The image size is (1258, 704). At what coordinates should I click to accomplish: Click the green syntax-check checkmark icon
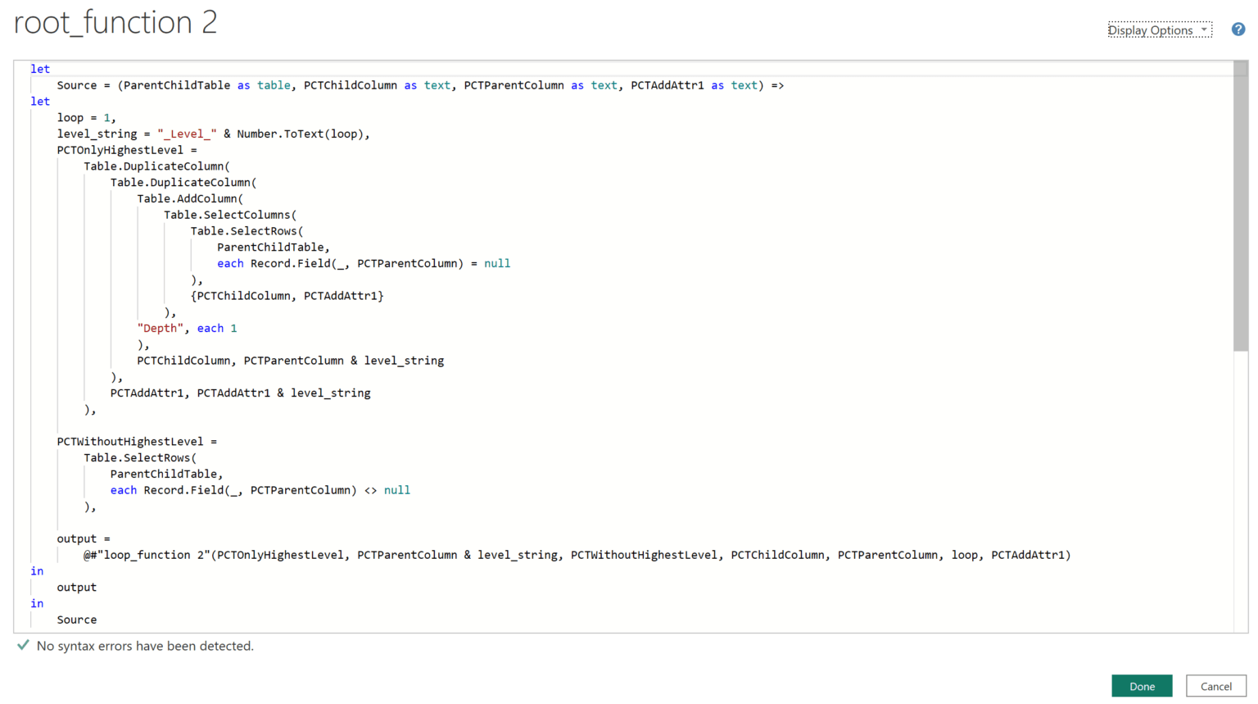22,646
